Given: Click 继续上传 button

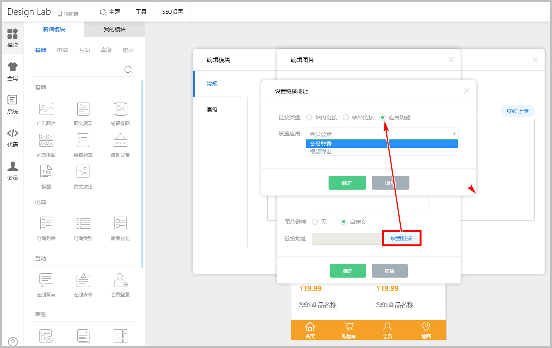Looking at the screenshot, I should tap(518, 111).
